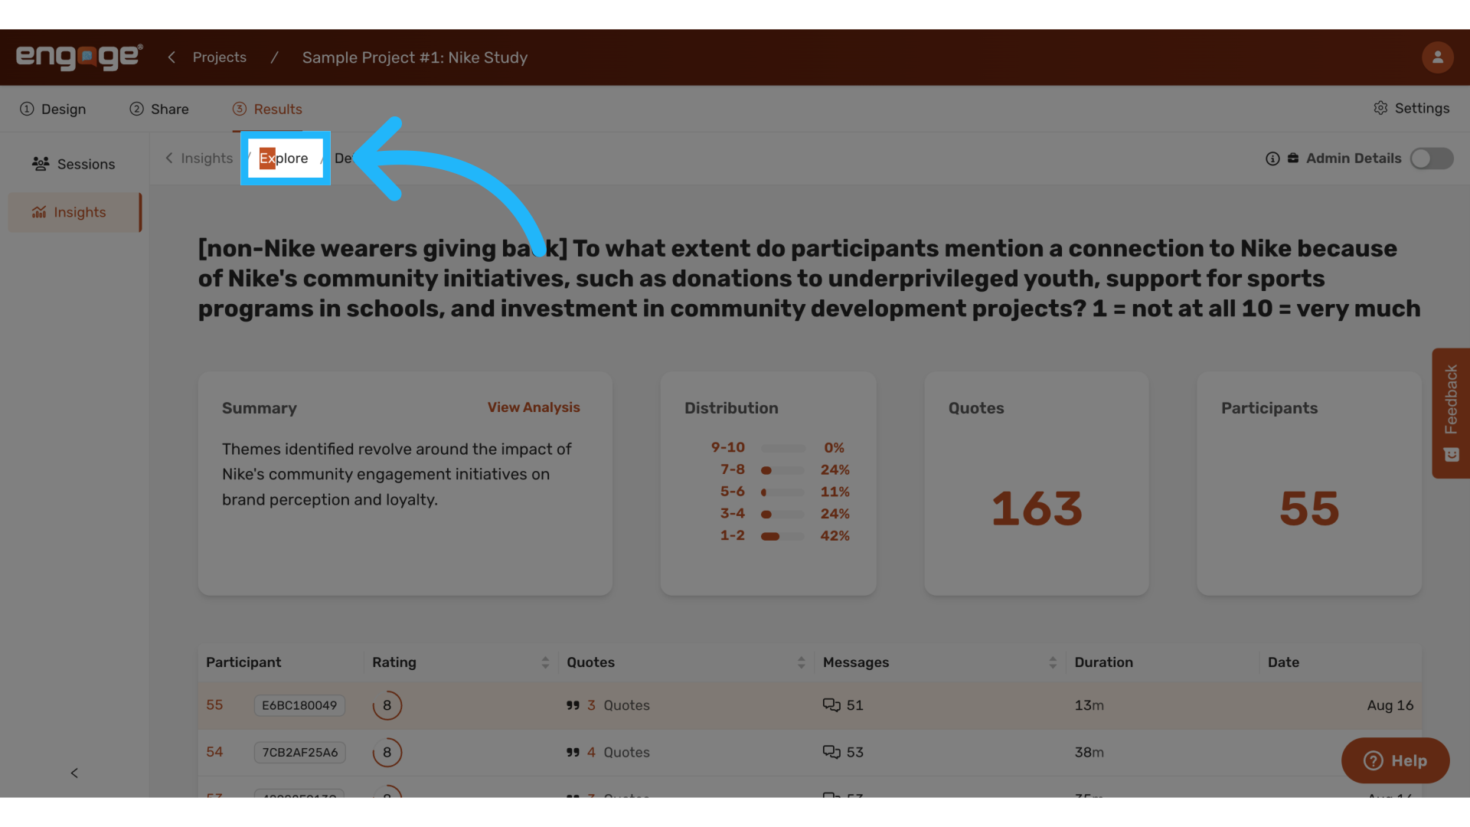Open the Insights sidebar item
1470x827 pixels.
tap(75, 212)
